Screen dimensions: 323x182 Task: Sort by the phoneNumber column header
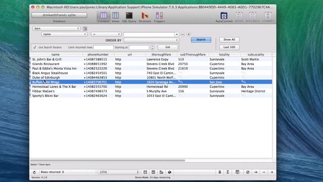coord(98,55)
